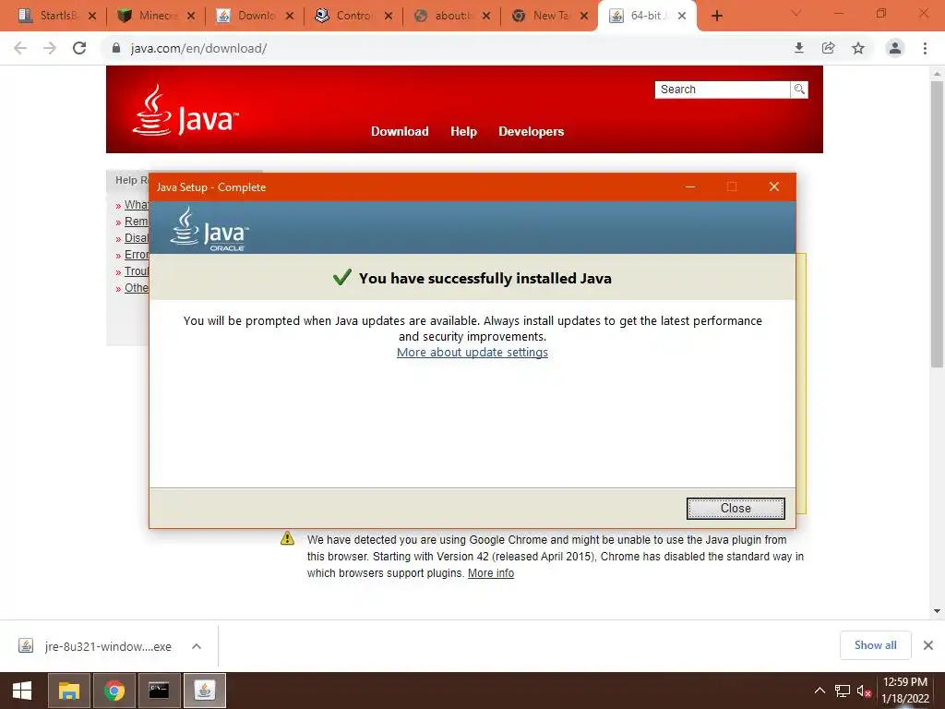Open the Help menu on Java site

coord(463,131)
